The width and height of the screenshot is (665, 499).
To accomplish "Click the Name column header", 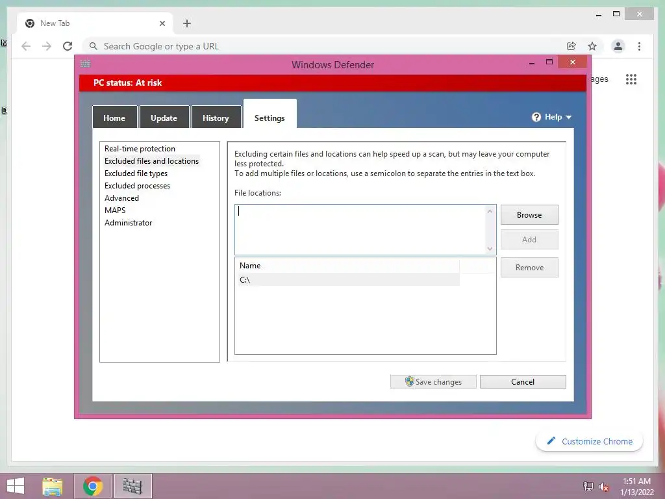I will 349,266.
